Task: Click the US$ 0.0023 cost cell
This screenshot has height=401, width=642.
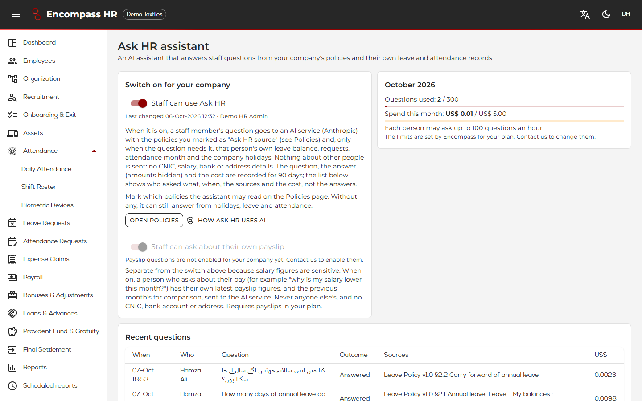Action: [x=605, y=375]
